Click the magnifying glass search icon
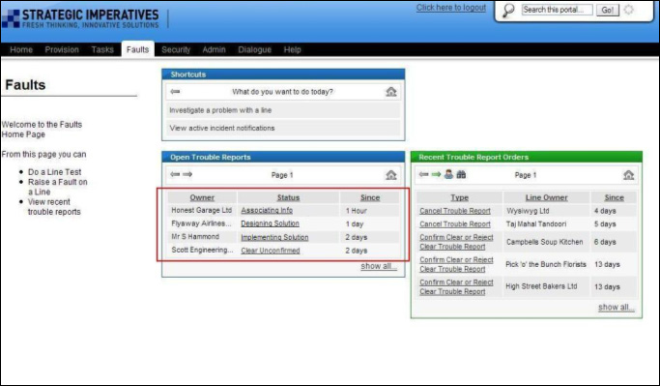This screenshot has height=386, width=660. 508,10
